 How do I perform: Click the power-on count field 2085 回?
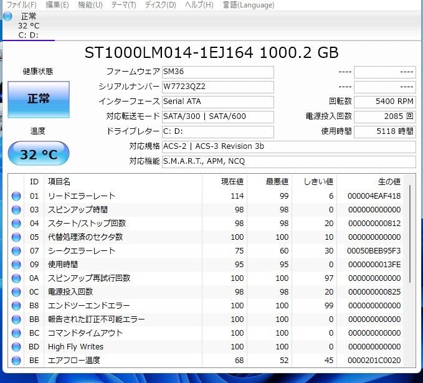coord(385,117)
